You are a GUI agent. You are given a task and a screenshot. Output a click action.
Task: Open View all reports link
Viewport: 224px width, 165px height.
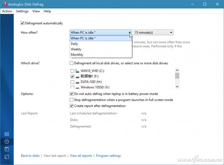click(x=81, y=156)
